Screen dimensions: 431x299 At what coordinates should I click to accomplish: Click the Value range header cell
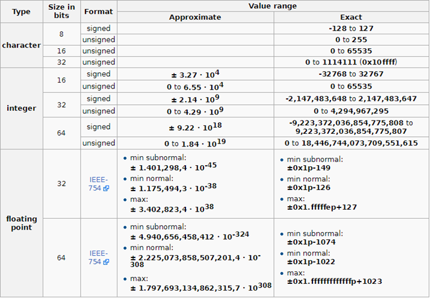(273, 5)
